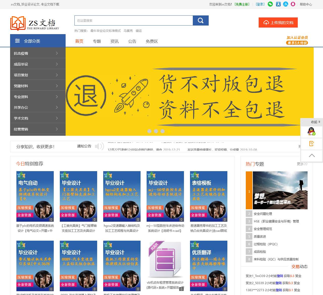Click the WeChat login icon
Viewport: 323px width, 295px height.
[270, 4]
